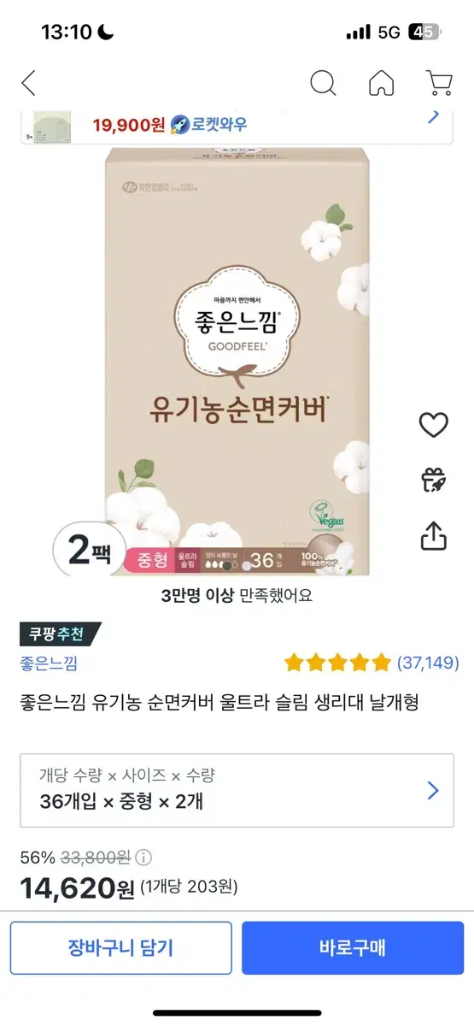Tap chevron in quantity option box

tap(433, 790)
